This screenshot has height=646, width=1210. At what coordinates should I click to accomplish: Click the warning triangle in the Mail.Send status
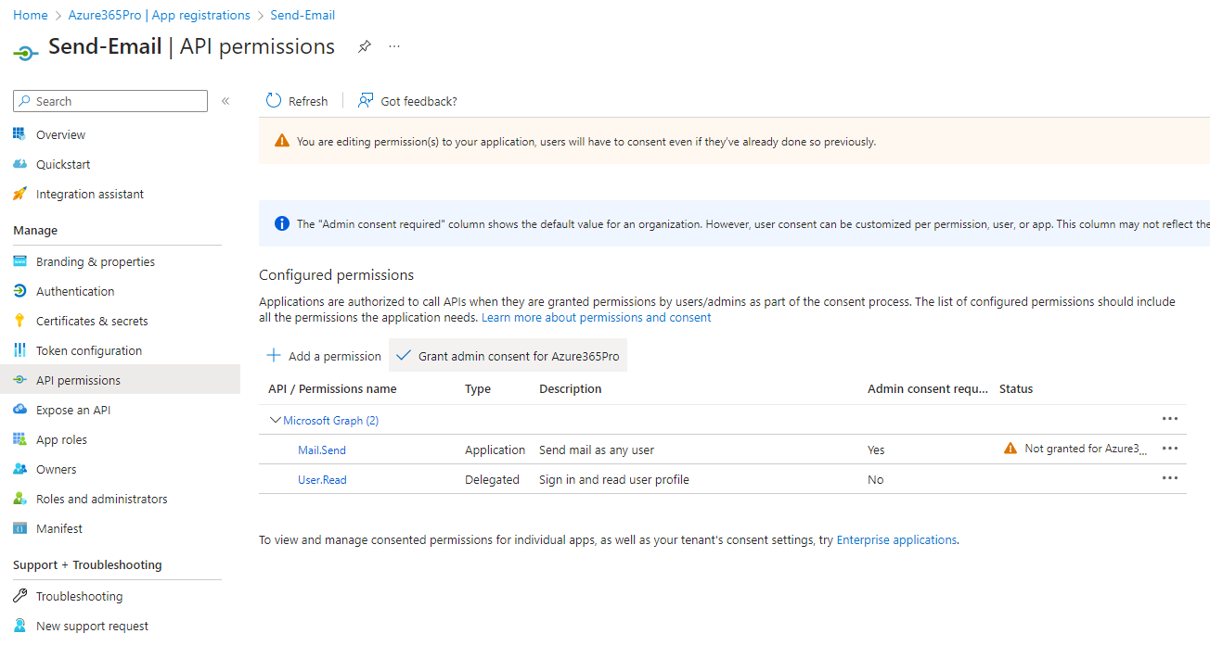click(1010, 449)
